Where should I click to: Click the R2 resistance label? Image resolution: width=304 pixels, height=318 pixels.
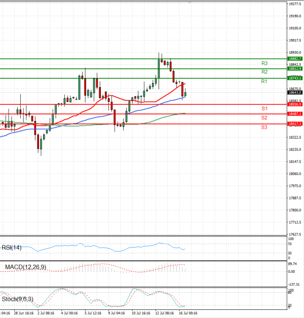pyautogui.click(x=264, y=72)
